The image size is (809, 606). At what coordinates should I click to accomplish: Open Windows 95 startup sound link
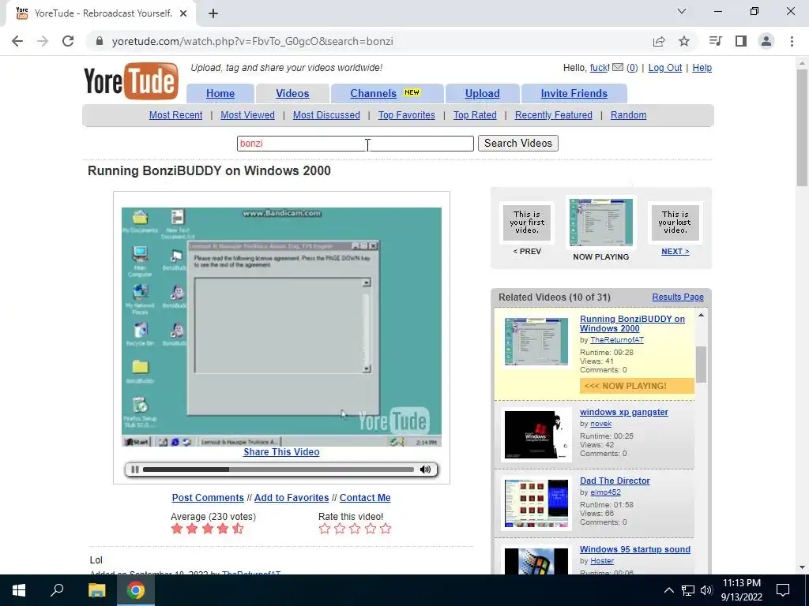coord(635,549)
